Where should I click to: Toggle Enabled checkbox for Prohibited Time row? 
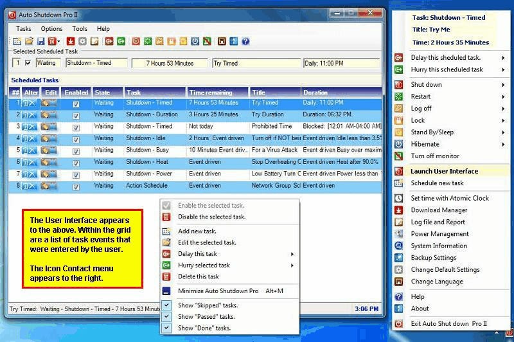[x=76, y=128]
